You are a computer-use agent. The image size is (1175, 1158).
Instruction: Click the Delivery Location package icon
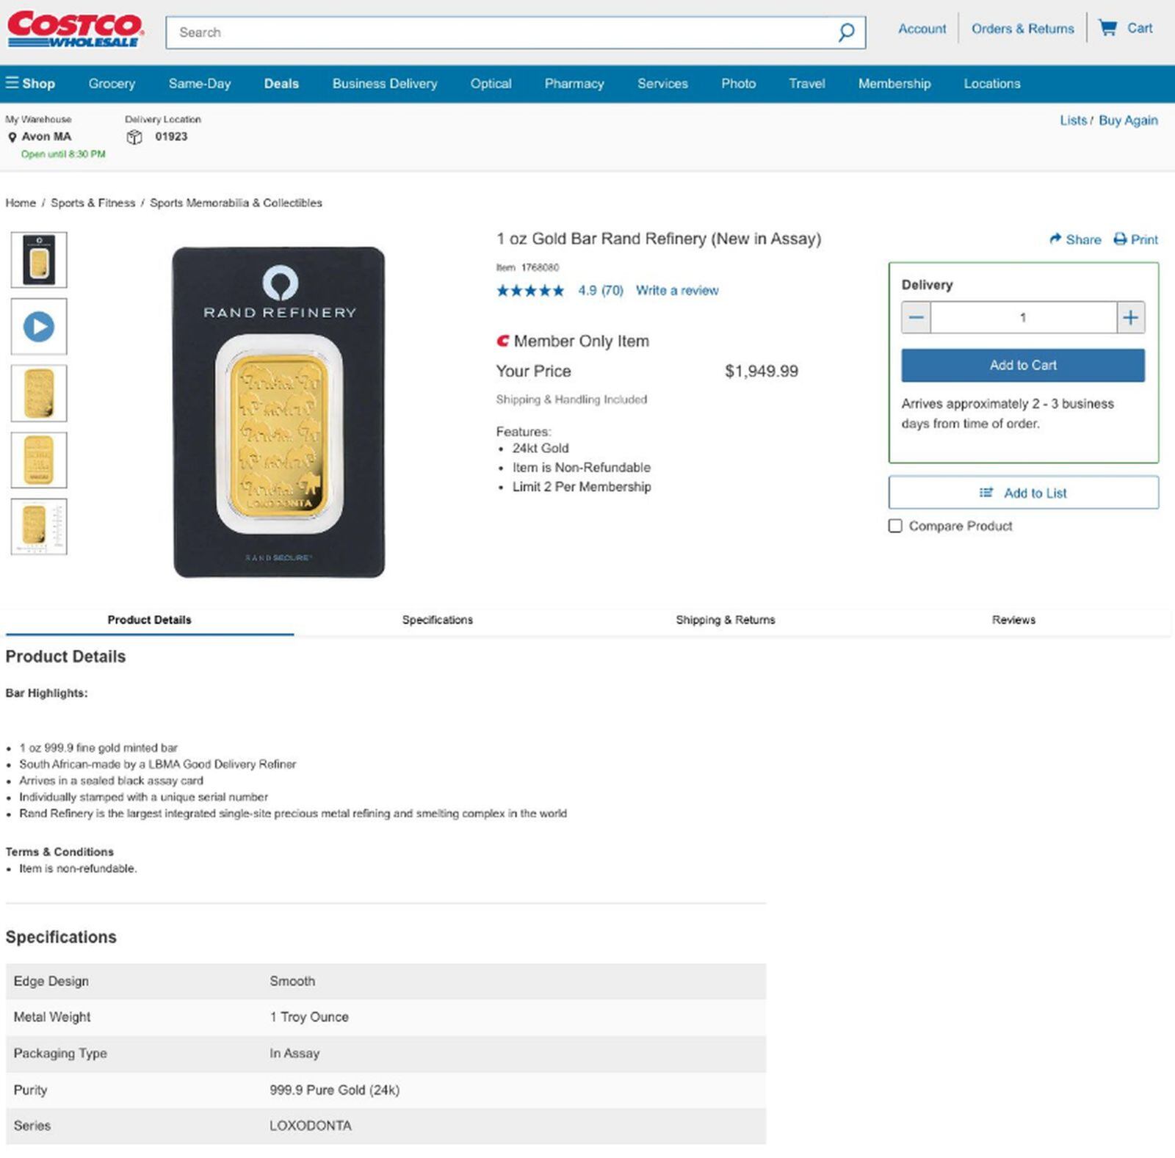coord(135,137)
